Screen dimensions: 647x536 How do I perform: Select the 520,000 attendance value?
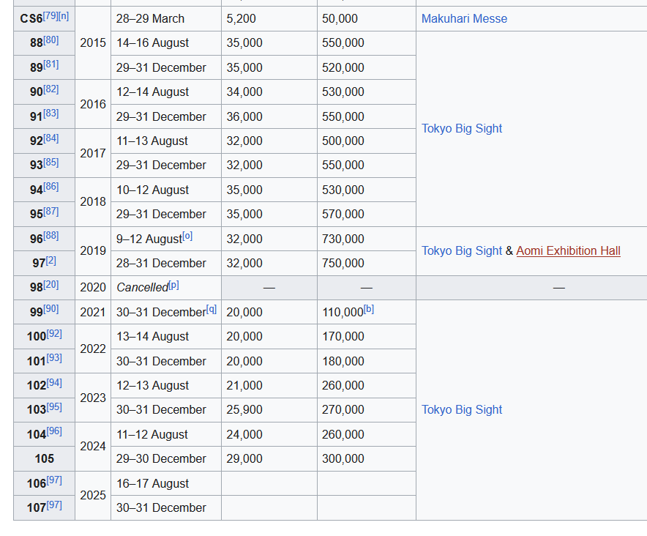pyautogui.click(x=343, y=67)
